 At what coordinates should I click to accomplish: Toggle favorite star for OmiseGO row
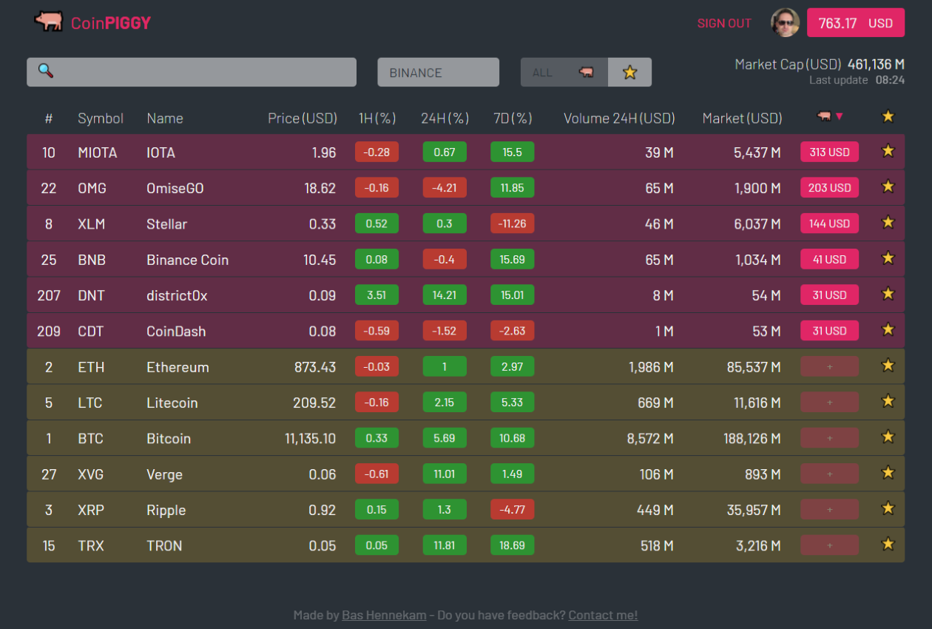[888, 186]
